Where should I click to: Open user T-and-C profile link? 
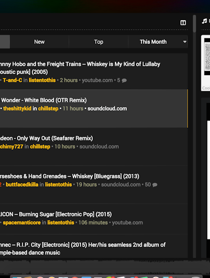tap(12, 80)
